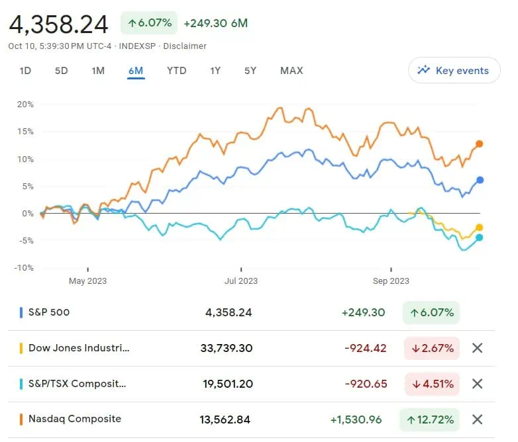
Task: Open the Nasdaq Composite index row
Action: tap(74, 419)
